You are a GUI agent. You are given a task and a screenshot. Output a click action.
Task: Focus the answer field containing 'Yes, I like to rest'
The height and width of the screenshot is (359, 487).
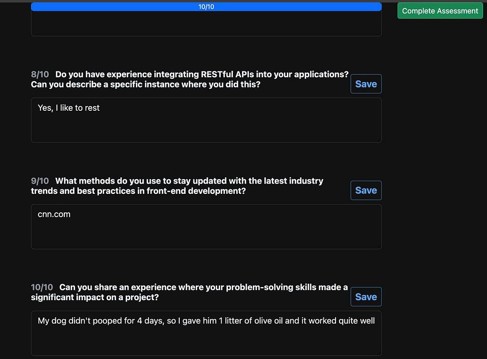pos(206,120)
